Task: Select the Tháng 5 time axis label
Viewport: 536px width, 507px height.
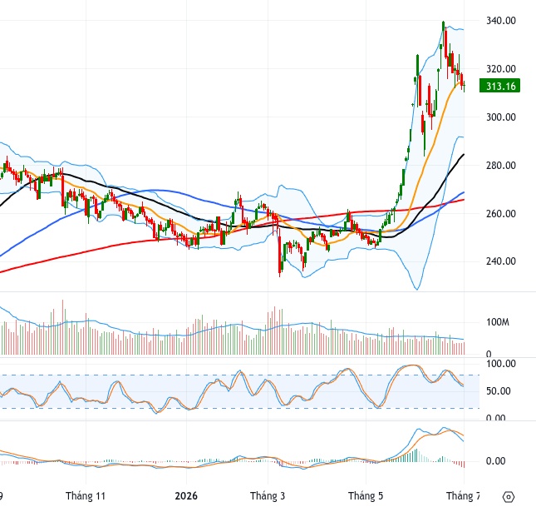Action: [x=366, y=495]
